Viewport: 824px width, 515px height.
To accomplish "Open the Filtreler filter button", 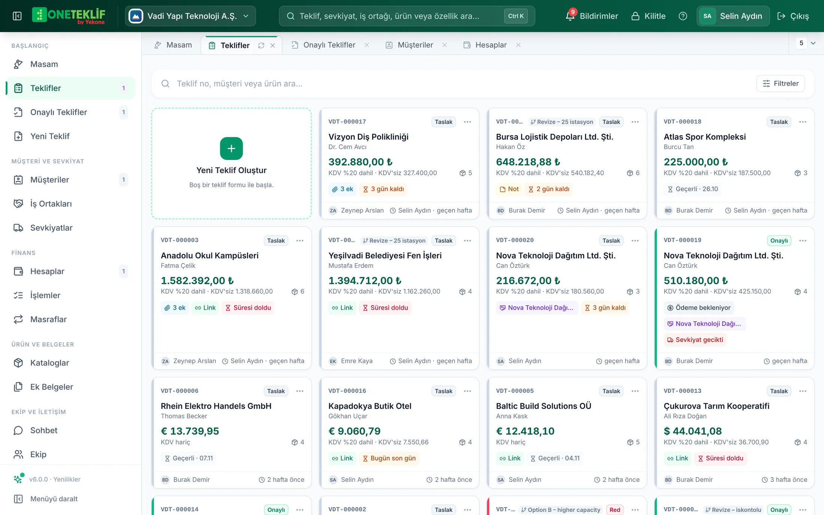I will point(781,84).
